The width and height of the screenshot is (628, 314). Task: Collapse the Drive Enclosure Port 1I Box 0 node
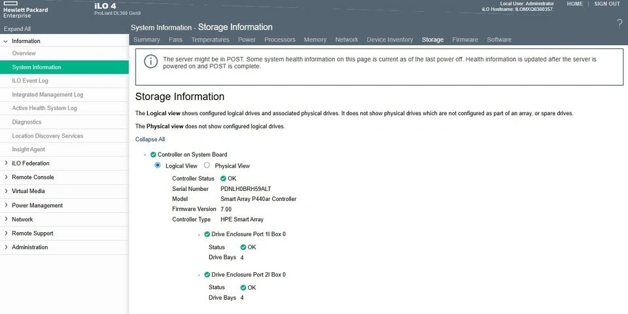click(199, 235)
